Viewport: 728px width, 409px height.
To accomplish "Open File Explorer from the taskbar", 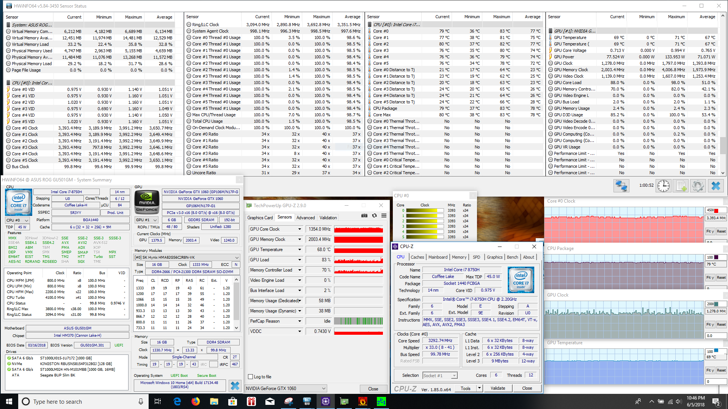I will click(x=214, y=401).
